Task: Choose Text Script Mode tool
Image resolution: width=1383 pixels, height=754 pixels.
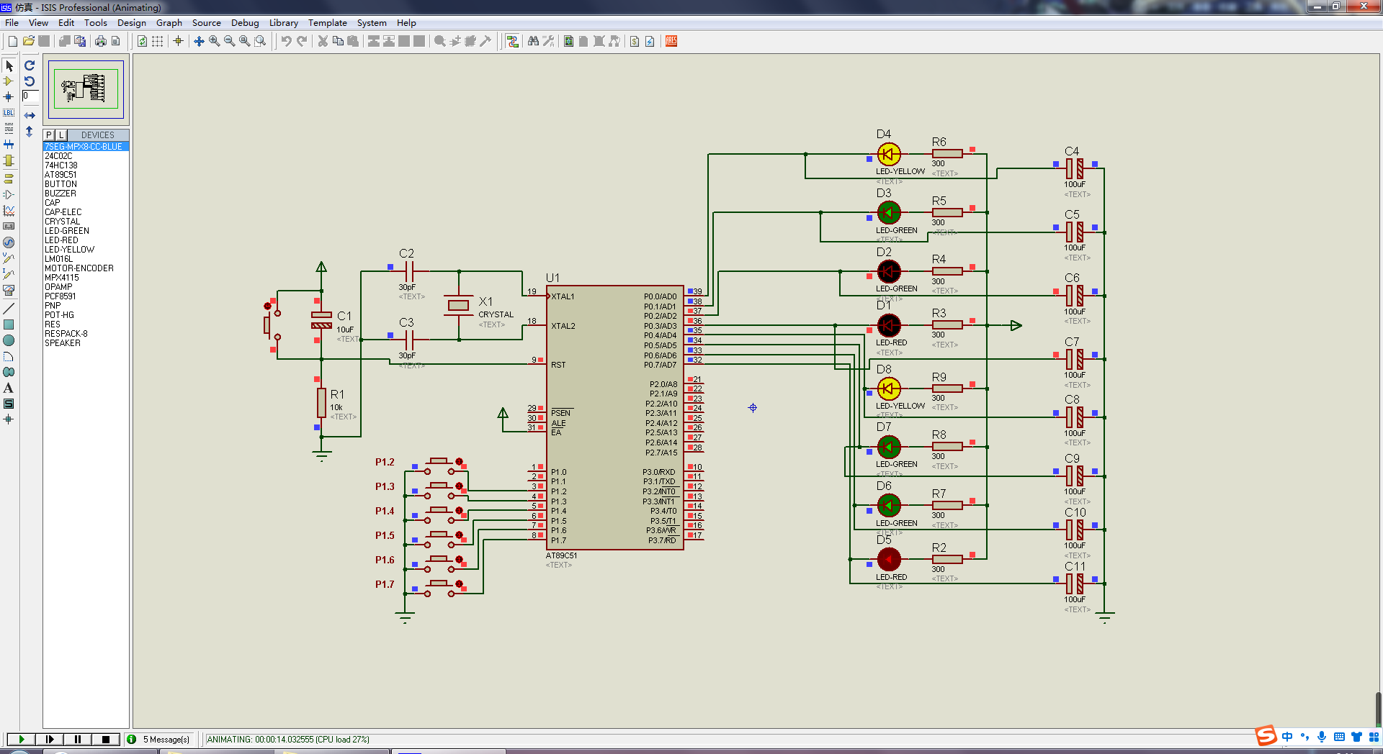Action: tap(9, 129)
